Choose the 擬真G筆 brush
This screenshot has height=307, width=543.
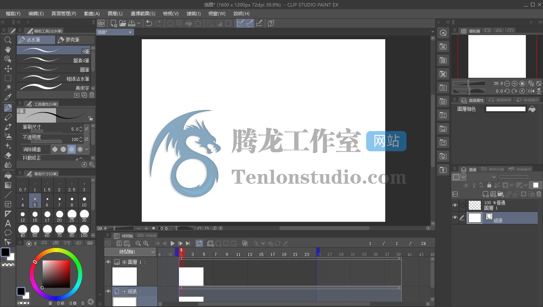[53, 60]
